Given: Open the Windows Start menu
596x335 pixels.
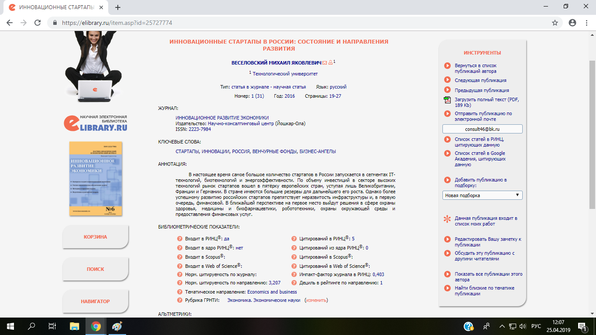Looking at the screenshot, I should pos(10,326).
